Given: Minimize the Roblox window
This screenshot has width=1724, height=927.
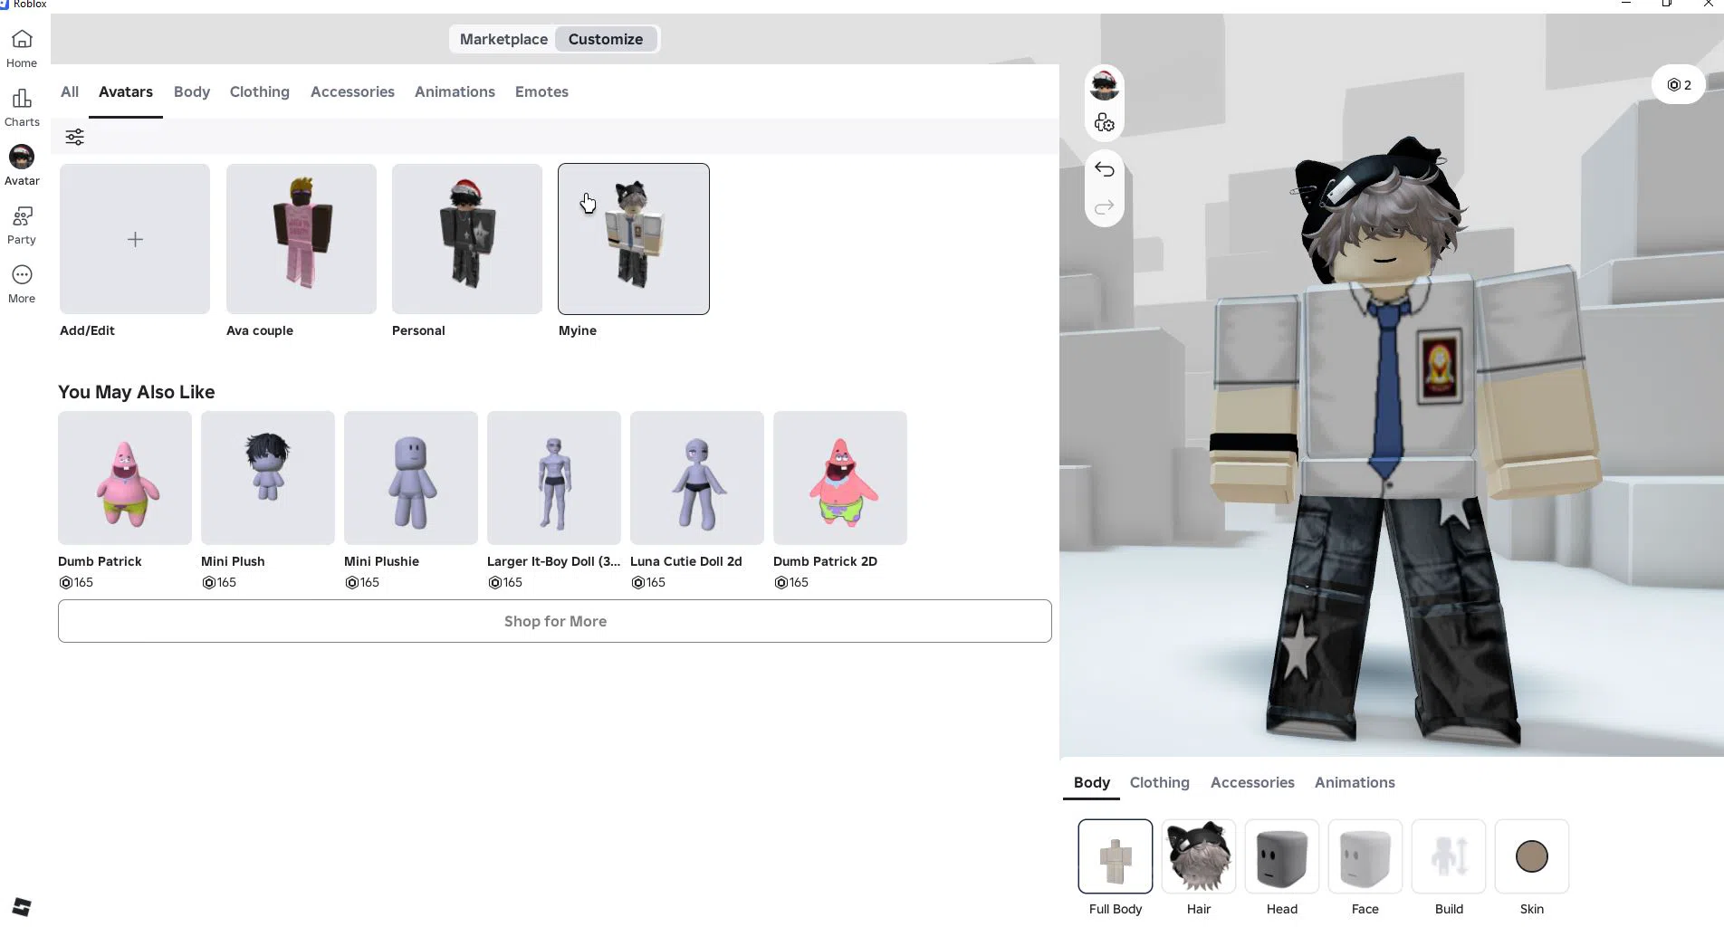Looking at the screenshot, I should coord(1626,4).
